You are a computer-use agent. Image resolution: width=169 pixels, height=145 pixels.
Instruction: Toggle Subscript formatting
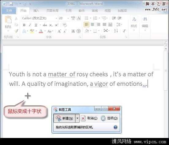(51, 25)
